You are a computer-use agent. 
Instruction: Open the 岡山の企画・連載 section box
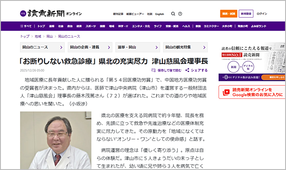tap(90, 47)
